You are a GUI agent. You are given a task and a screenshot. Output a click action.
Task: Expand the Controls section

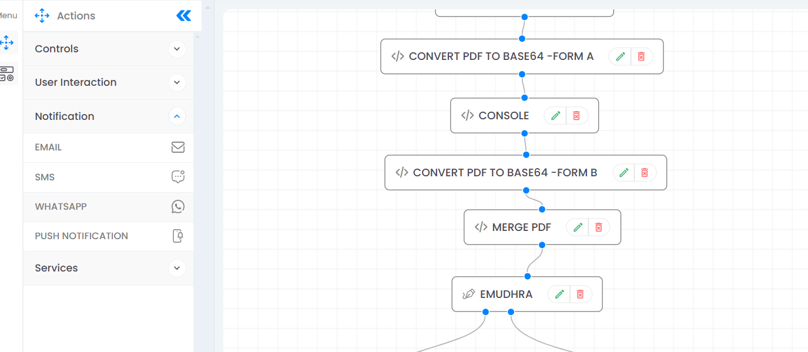tap(177, 49)
